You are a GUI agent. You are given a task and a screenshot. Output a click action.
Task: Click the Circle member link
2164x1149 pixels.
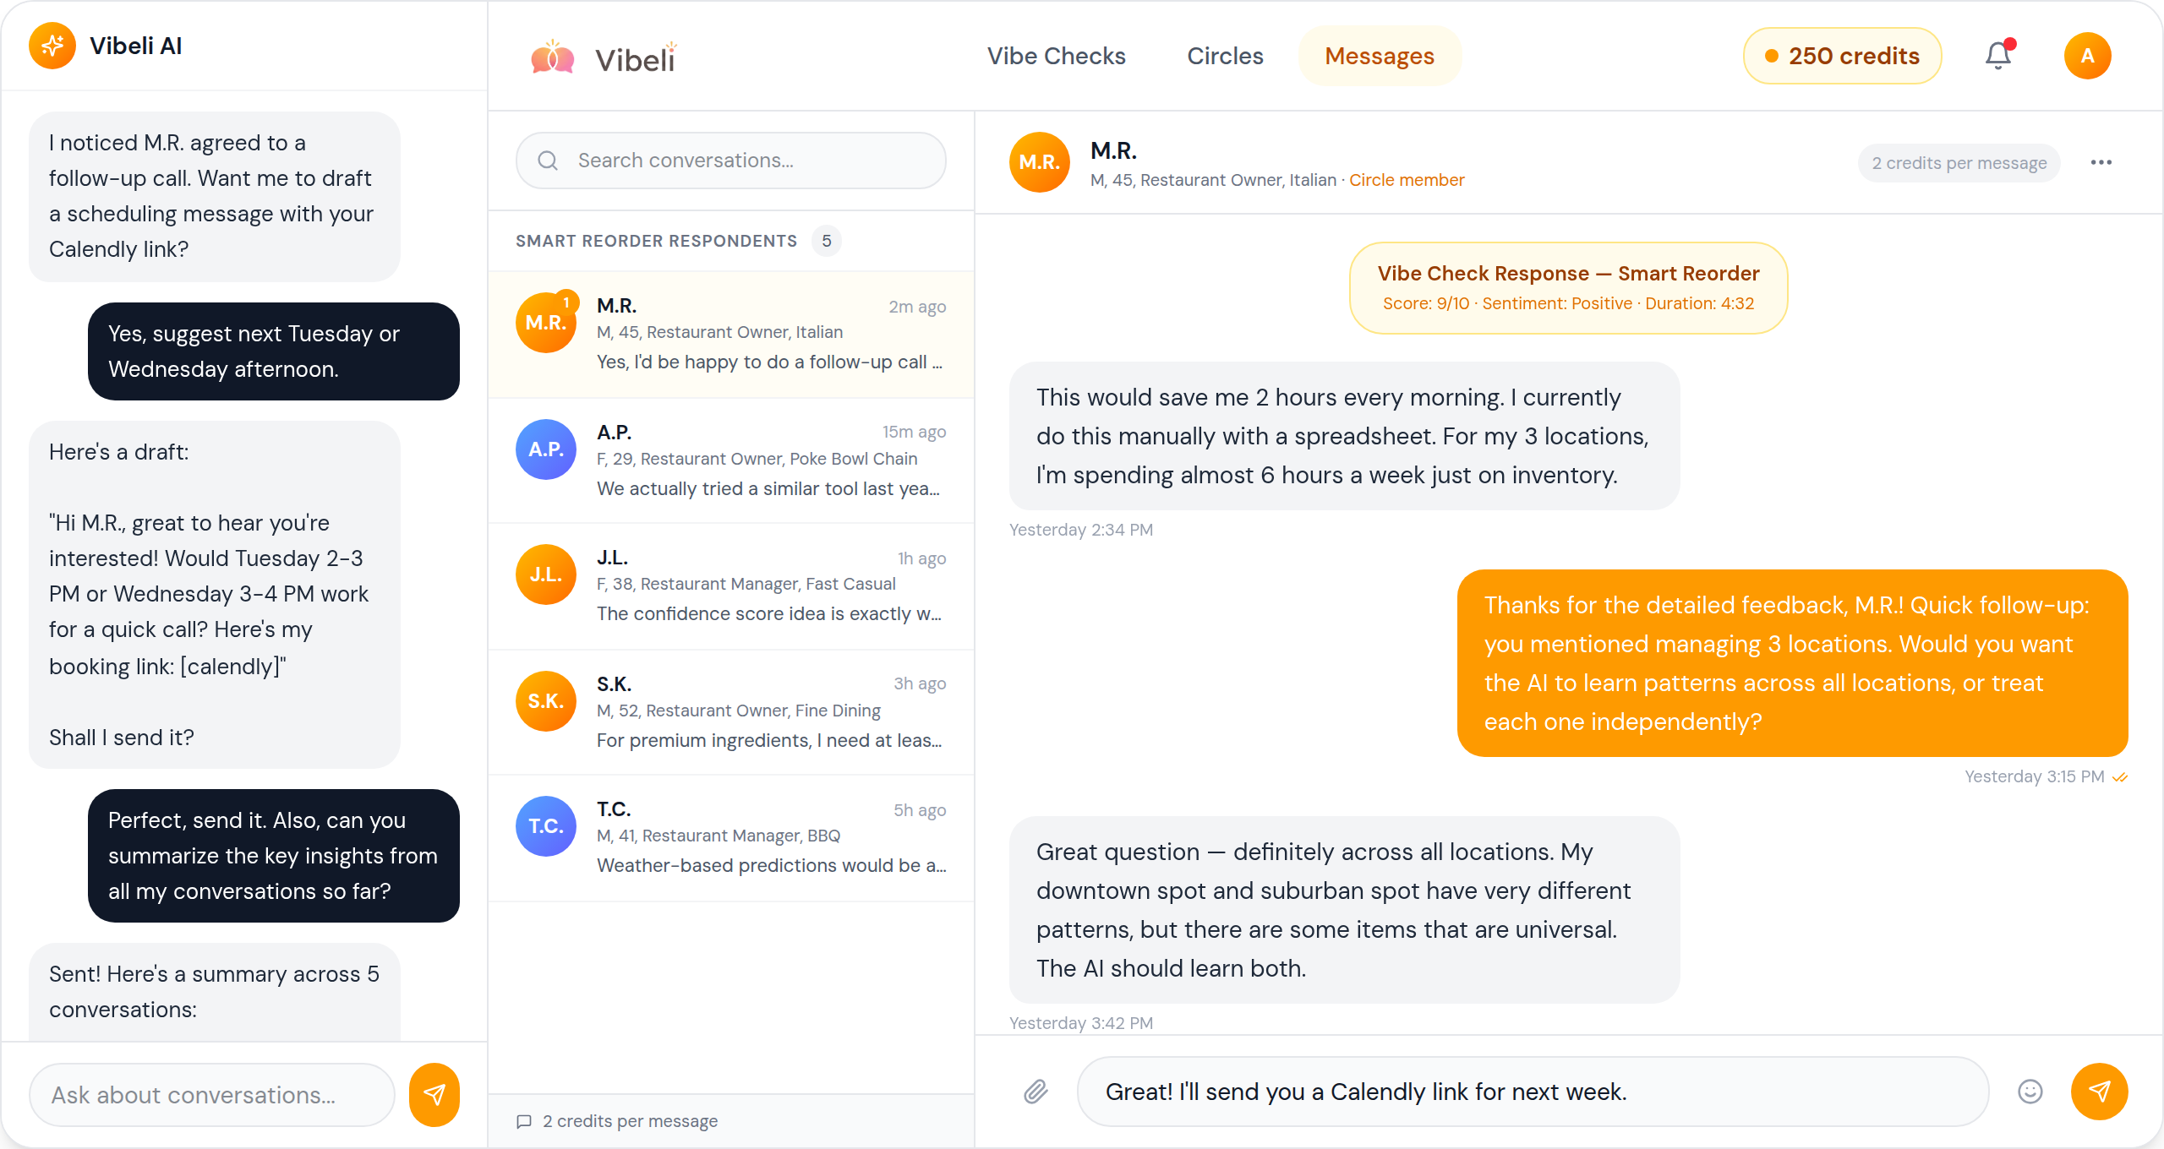(x=1407, y=180)
